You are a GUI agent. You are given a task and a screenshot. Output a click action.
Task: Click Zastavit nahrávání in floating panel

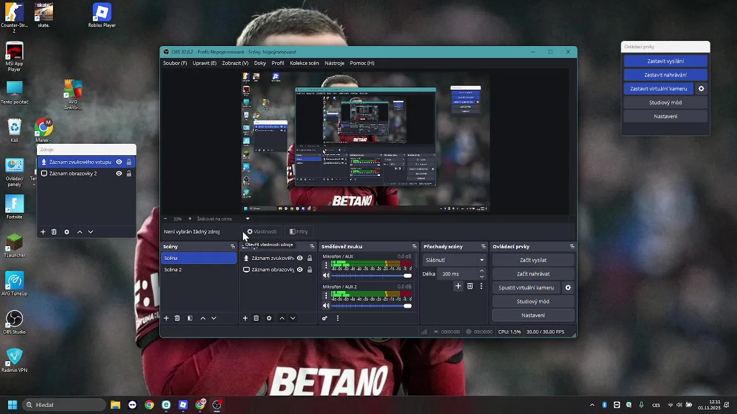666,75
